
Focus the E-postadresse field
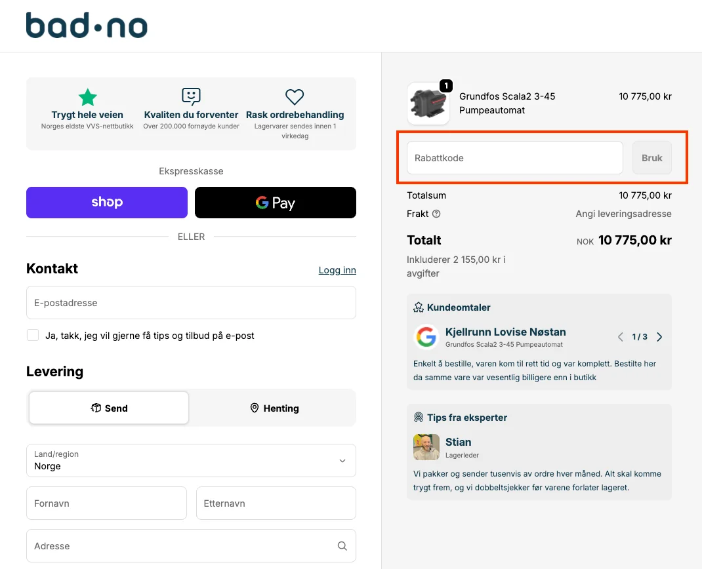click(191, 303)
